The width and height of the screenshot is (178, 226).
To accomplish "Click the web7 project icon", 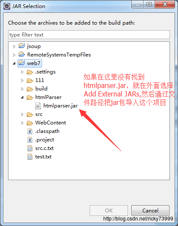I will (x=22, y=63).
